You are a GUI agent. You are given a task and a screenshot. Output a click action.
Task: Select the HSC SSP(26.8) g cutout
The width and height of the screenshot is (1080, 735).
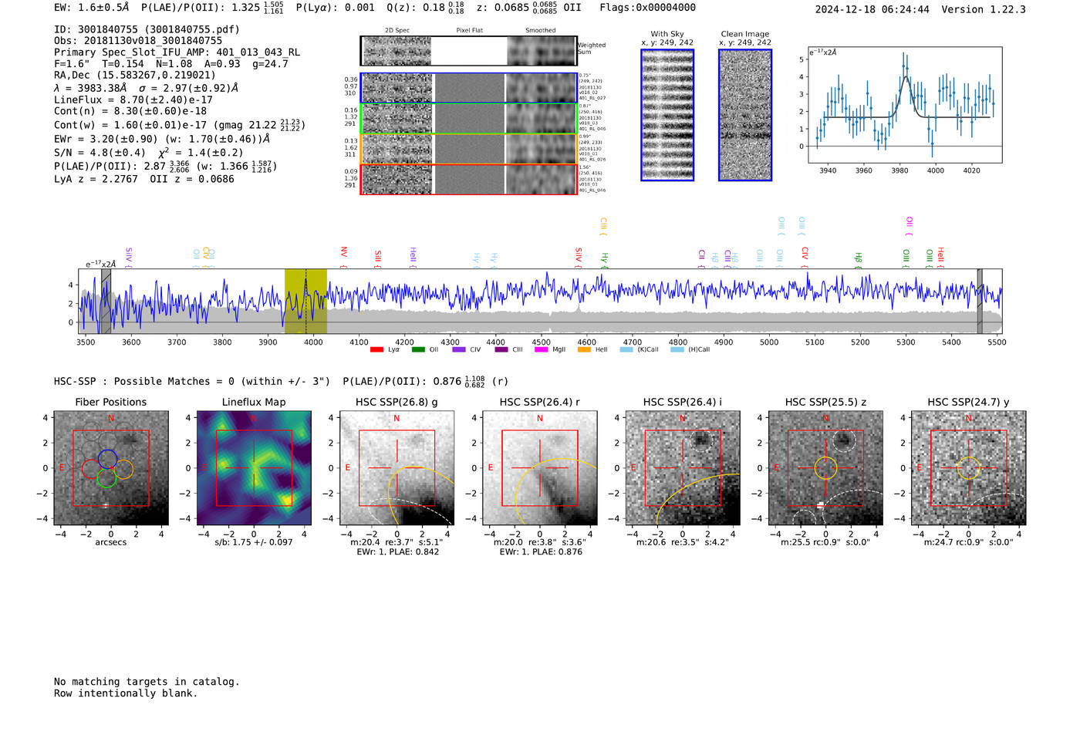click(397, 468)
